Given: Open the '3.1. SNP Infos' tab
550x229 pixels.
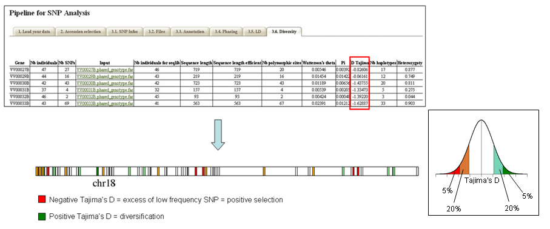Looking at the screenshot, I should pos(124,32).
